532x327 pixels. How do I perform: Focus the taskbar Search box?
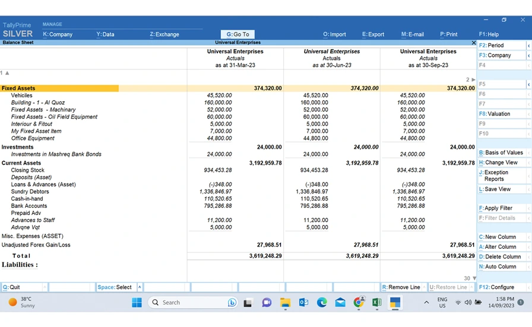click(x=192, y=302)
